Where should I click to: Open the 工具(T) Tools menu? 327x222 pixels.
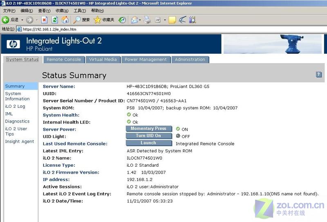tap(80, 11)
